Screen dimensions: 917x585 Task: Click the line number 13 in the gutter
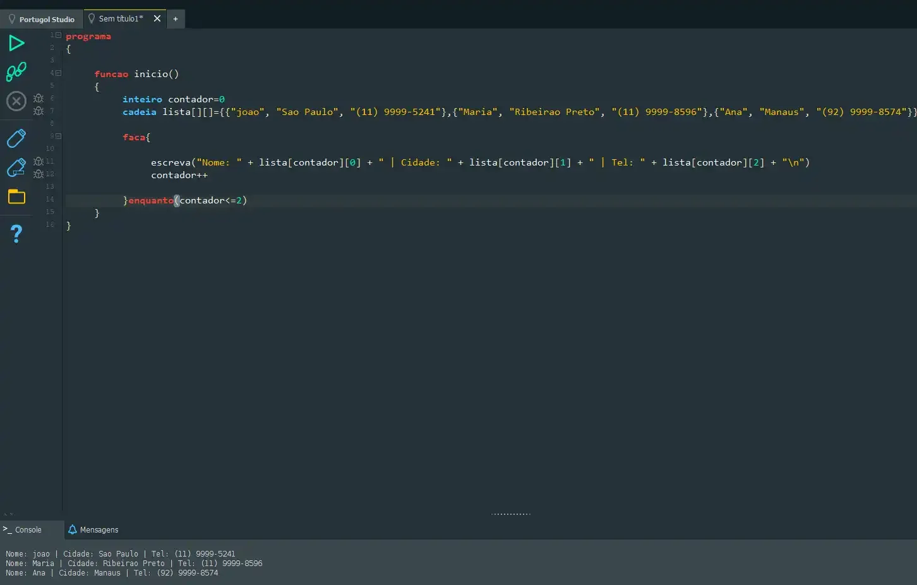(x=50, y=187)
